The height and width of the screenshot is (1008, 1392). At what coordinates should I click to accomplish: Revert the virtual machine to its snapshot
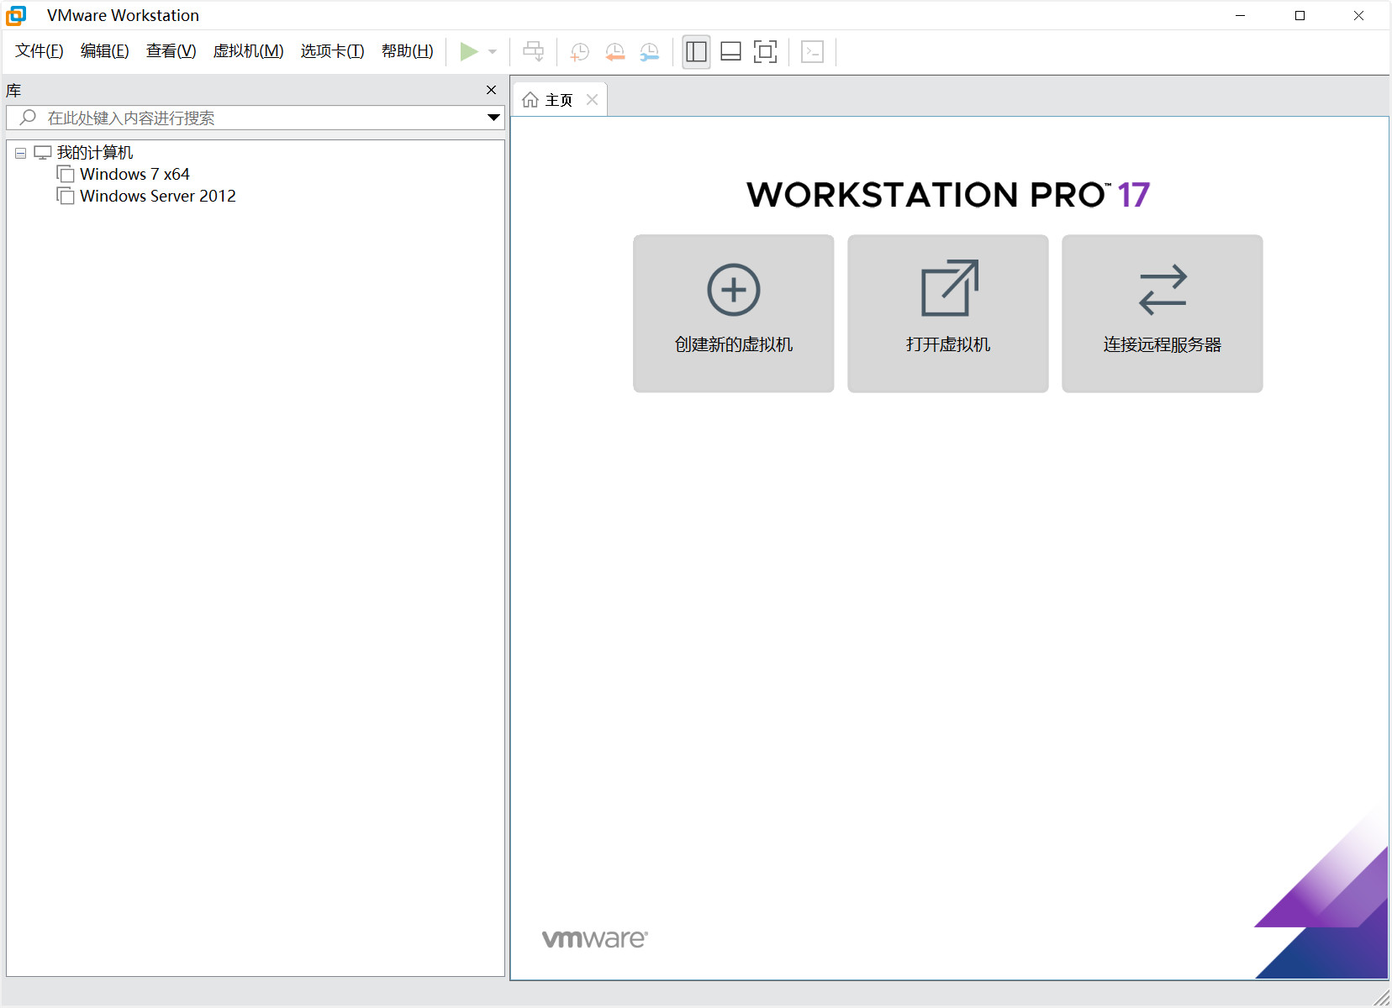tap(615, 51)
